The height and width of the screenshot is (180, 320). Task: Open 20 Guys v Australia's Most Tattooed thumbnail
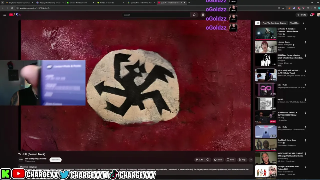pos(266,171)
